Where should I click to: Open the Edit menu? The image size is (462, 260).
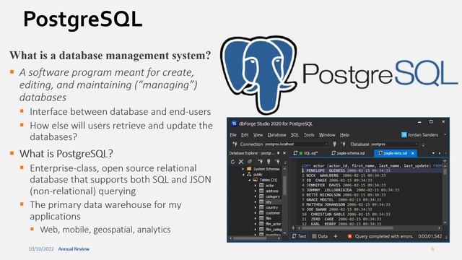245,135
